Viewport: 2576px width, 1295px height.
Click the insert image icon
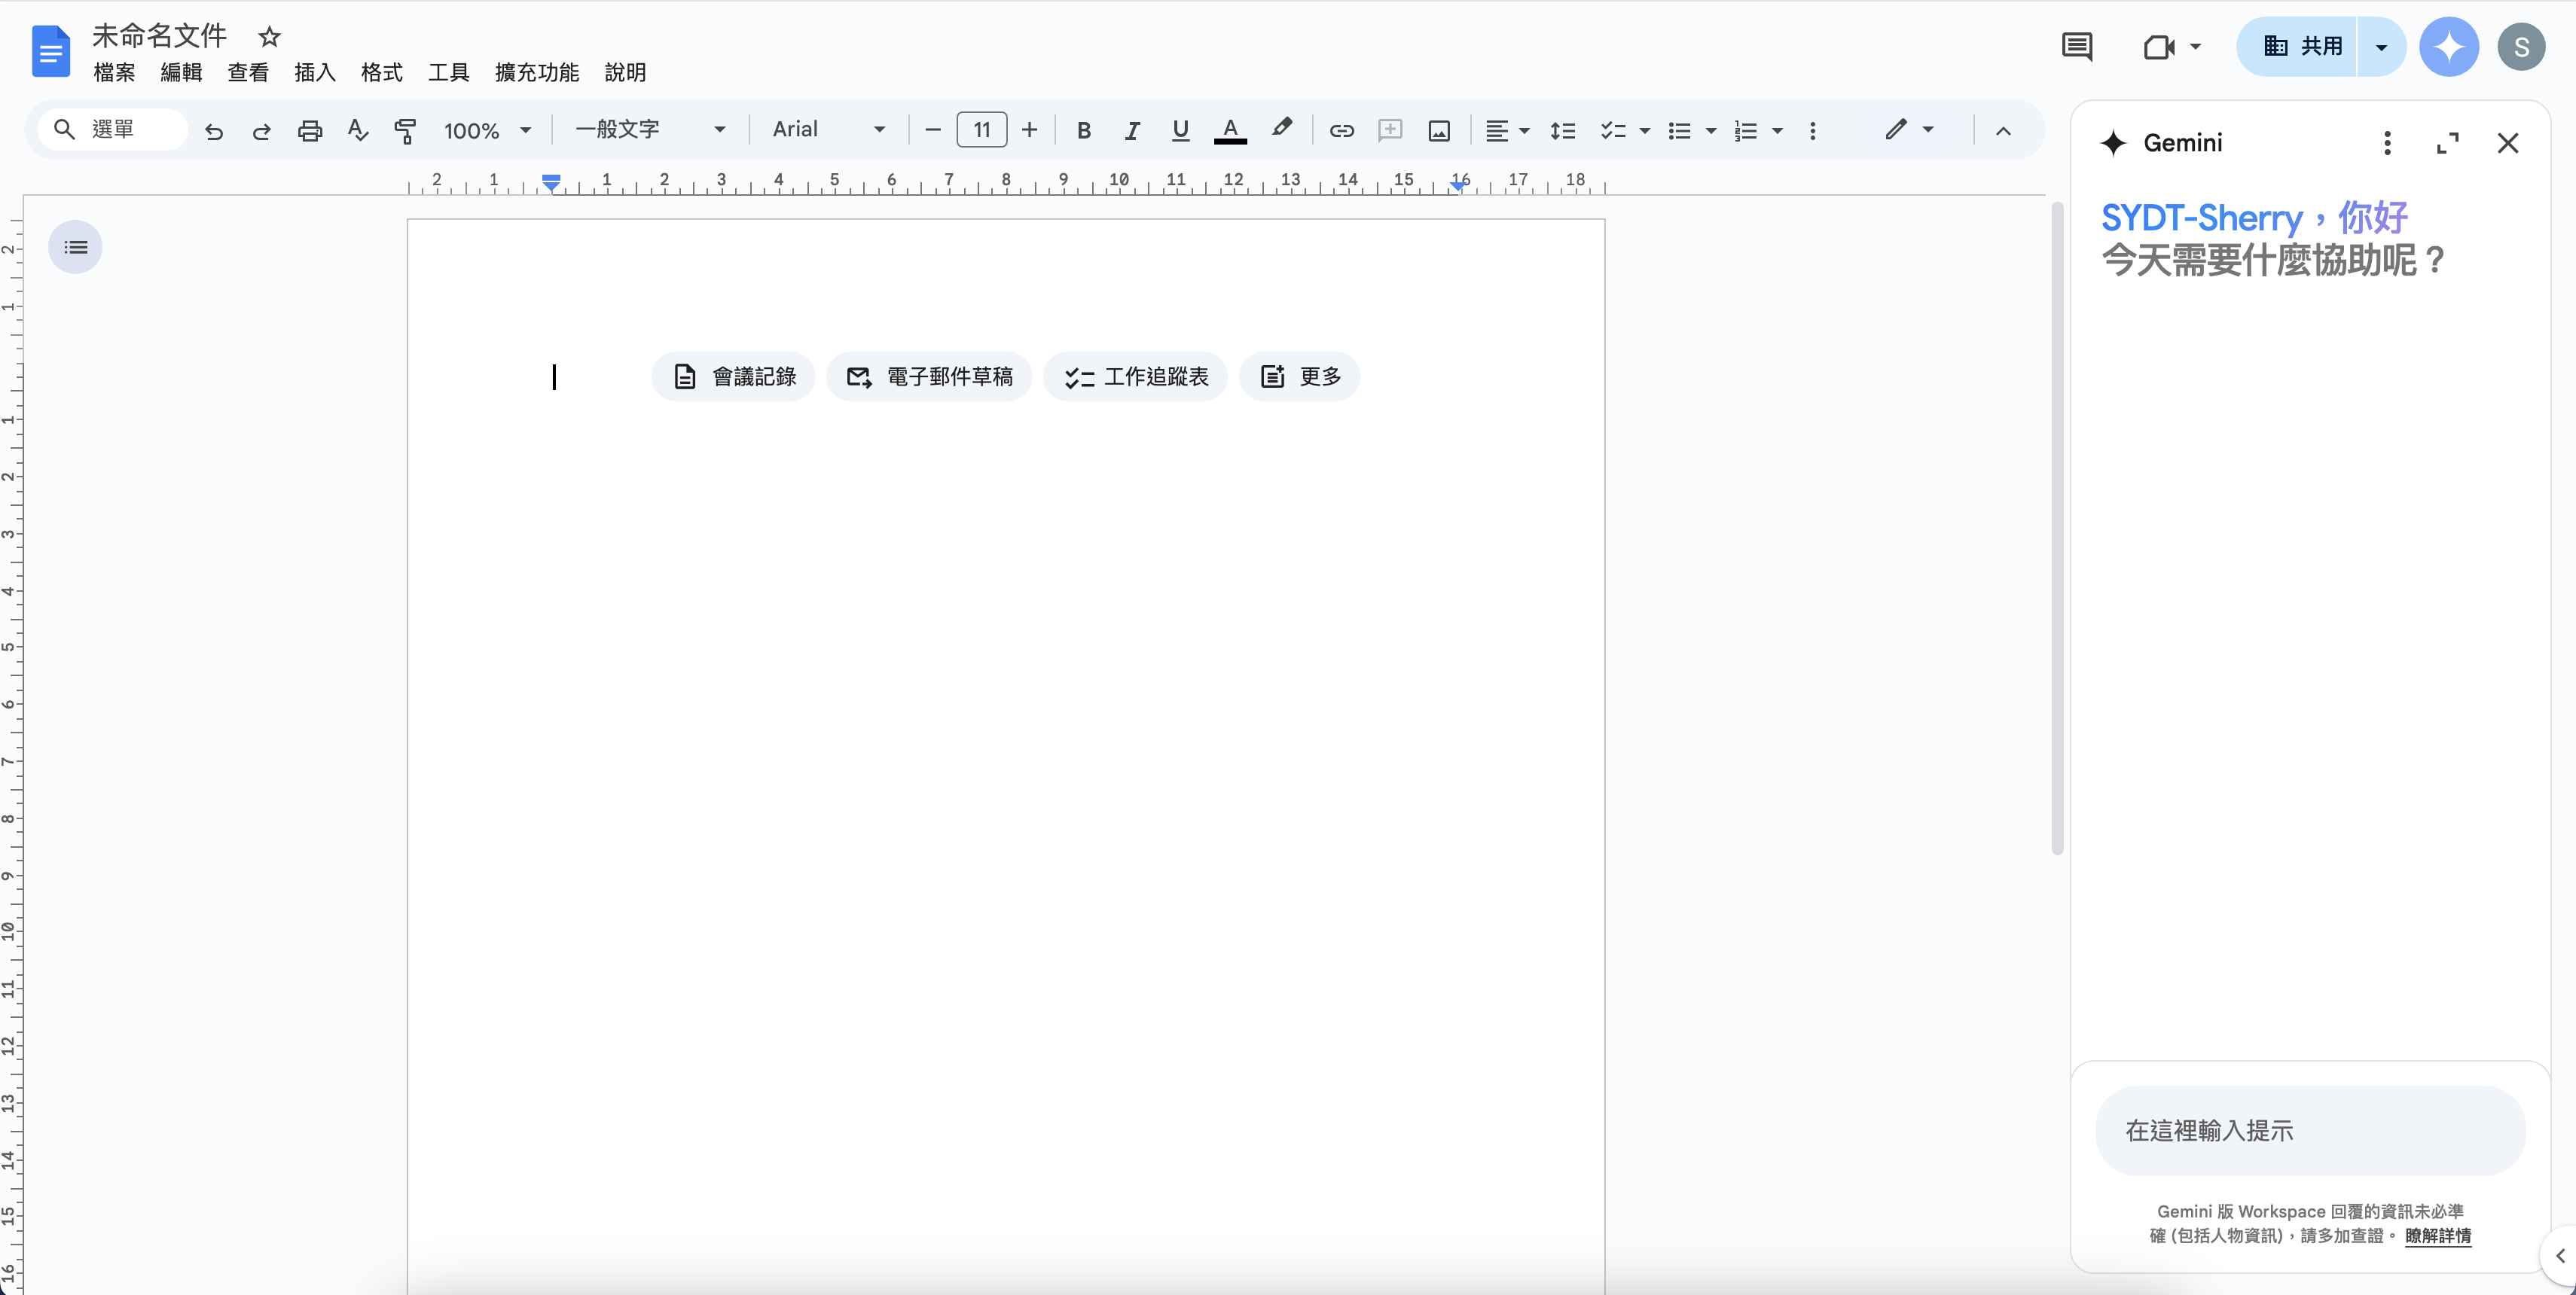(1439, 131)
